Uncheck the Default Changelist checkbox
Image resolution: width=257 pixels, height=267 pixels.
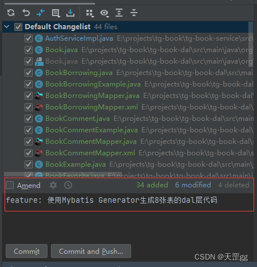[x=18, y=27]
